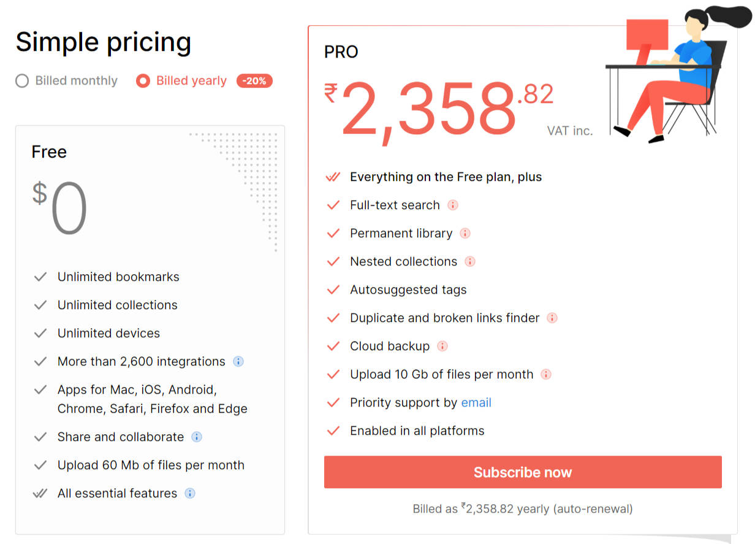755x544 pixels.
Task: Click info icon for "Duplicate and broken links finder"
Action: [552, 318]
